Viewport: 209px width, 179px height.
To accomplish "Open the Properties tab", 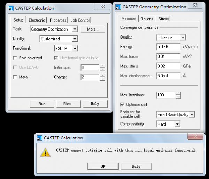I will click(x=58, y=20).
